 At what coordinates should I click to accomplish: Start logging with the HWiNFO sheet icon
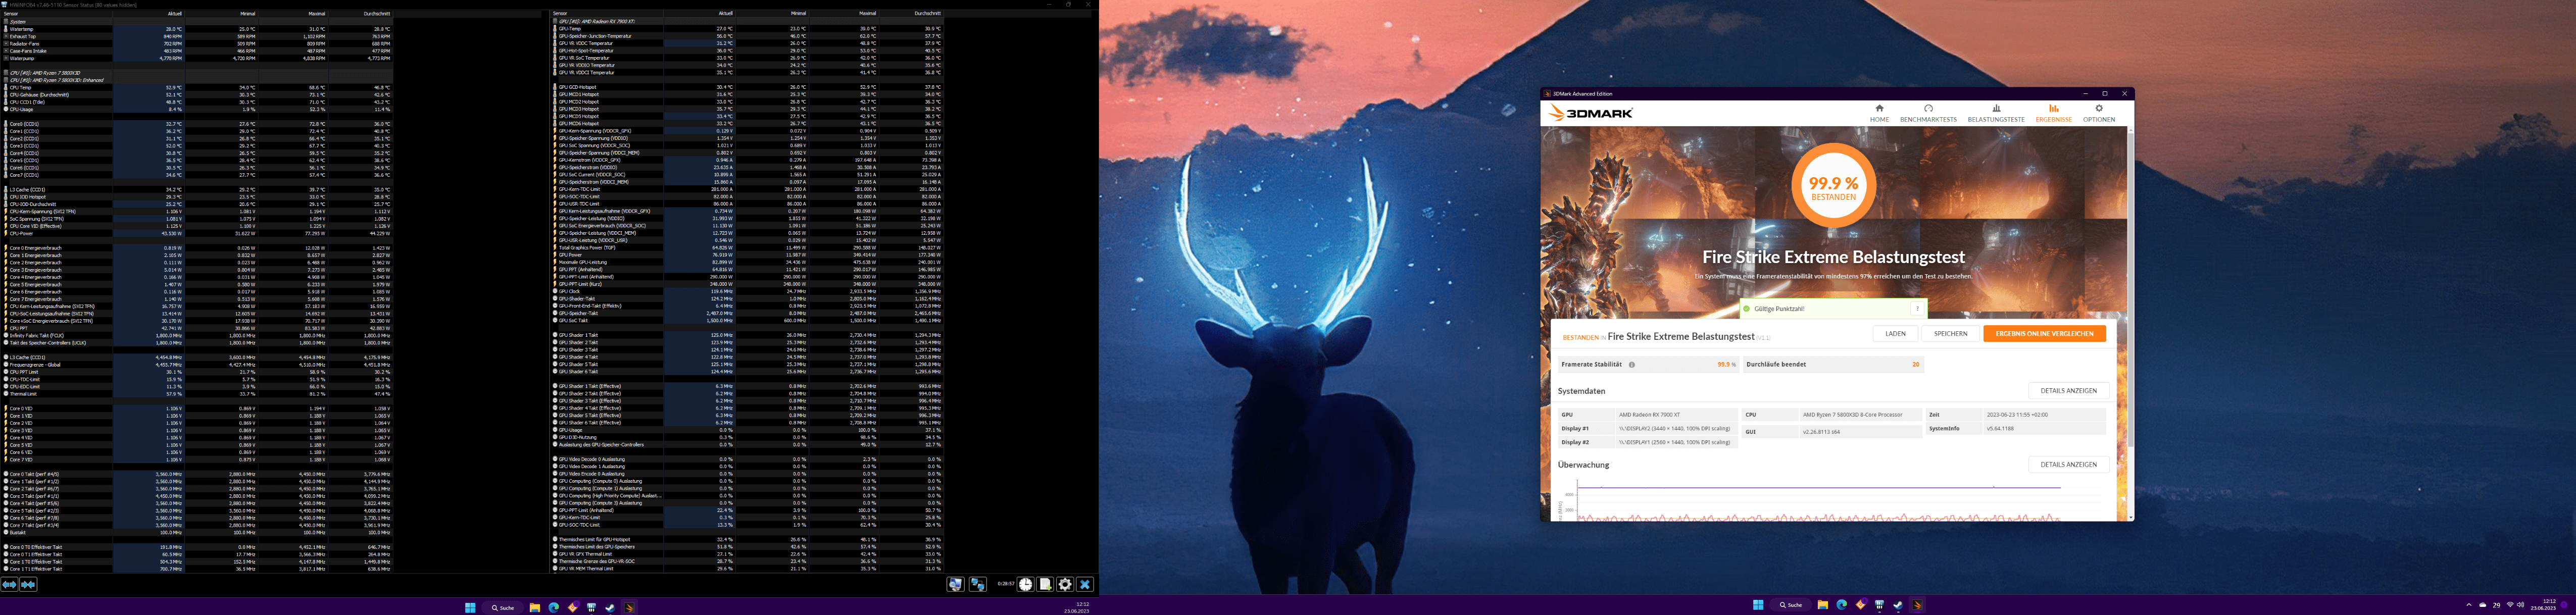click(x=1045, y=585)
